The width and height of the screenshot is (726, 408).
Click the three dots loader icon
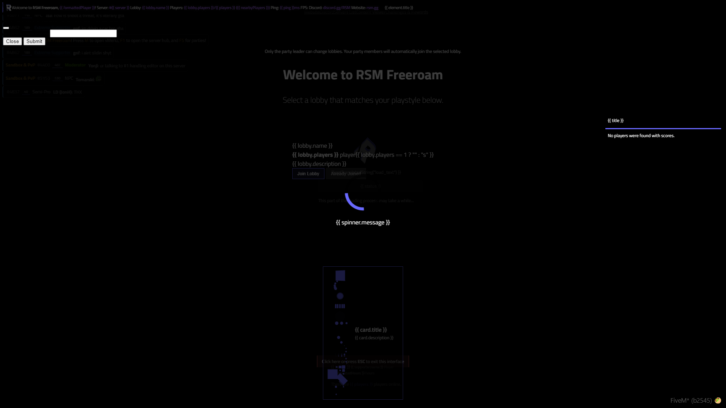pos(341,323)
